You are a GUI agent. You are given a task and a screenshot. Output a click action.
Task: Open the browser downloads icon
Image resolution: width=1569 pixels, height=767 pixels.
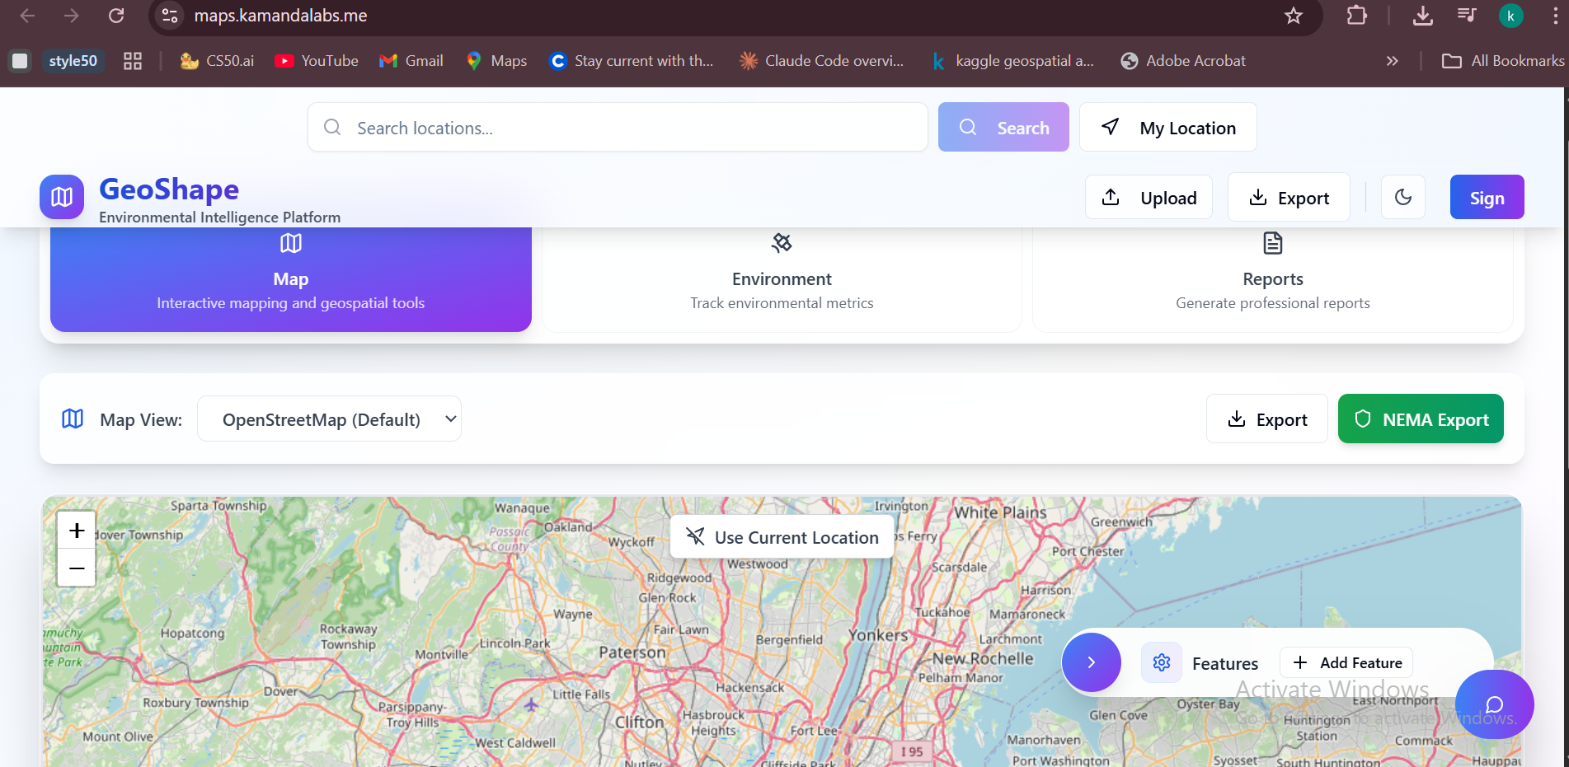[x=1422, y=16]
